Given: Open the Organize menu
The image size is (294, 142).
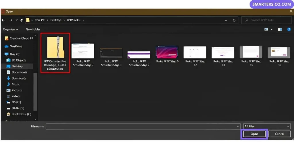Looking at the screenshot, I should [x=11, y=29].
